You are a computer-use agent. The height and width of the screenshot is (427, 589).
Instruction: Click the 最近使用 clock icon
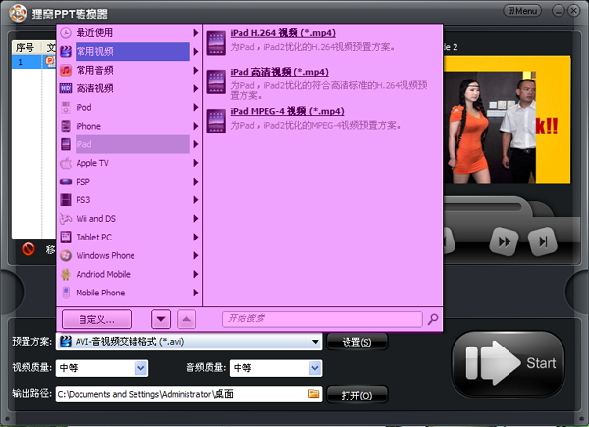pos(66,33)
